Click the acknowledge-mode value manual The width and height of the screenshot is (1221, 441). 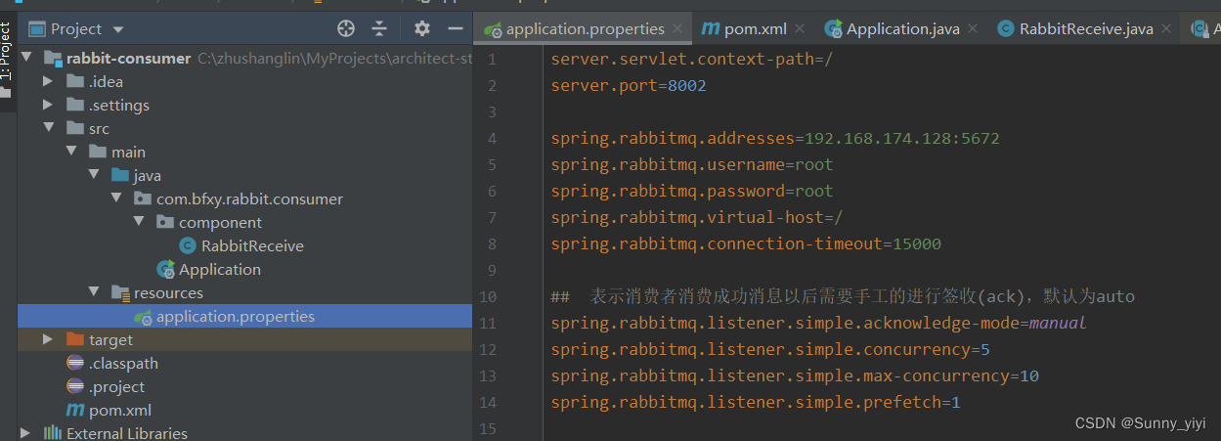(1058, 324)
